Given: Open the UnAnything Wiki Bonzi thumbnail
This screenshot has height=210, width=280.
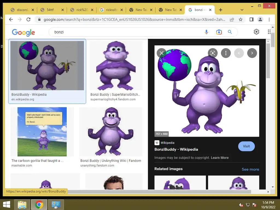Looking at the screenshot, I should pyautogui.click(x=111, y=132).
